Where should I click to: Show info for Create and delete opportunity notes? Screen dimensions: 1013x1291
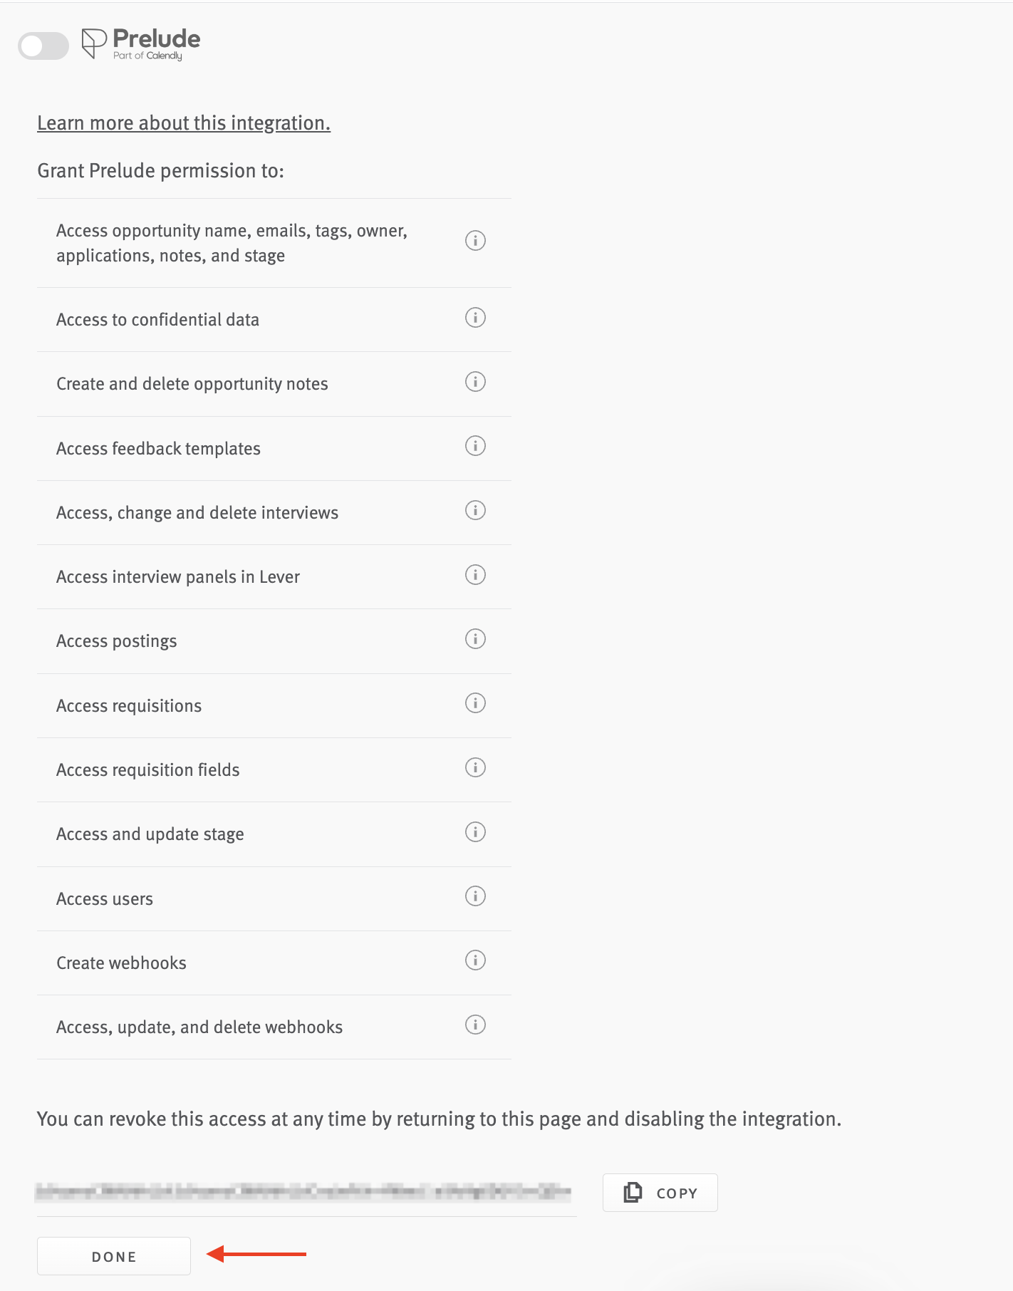point(475,382)
